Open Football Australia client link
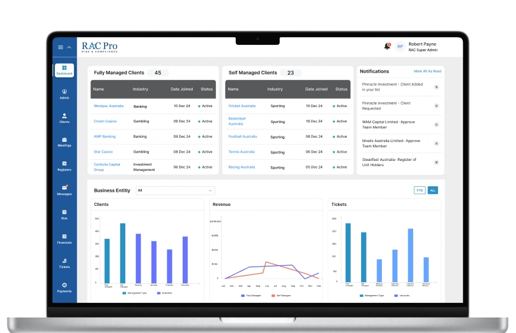The width and height of the screenshot is (516, 333). pyautogui.click(x=242, y=137)
